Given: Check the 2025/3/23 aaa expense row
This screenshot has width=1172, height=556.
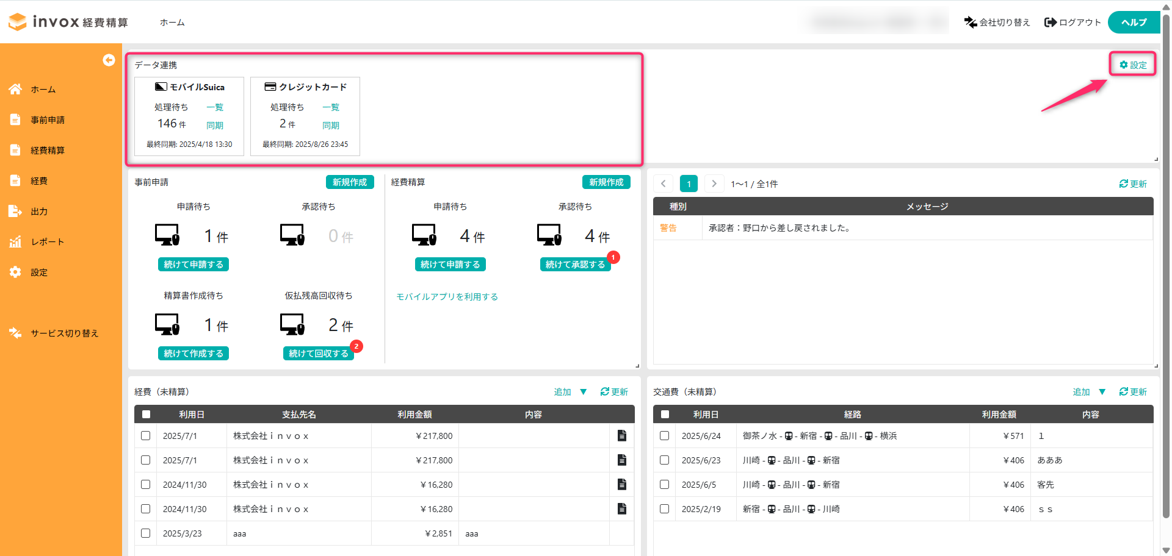Looking at the screenshot, I should click(145, 533).
